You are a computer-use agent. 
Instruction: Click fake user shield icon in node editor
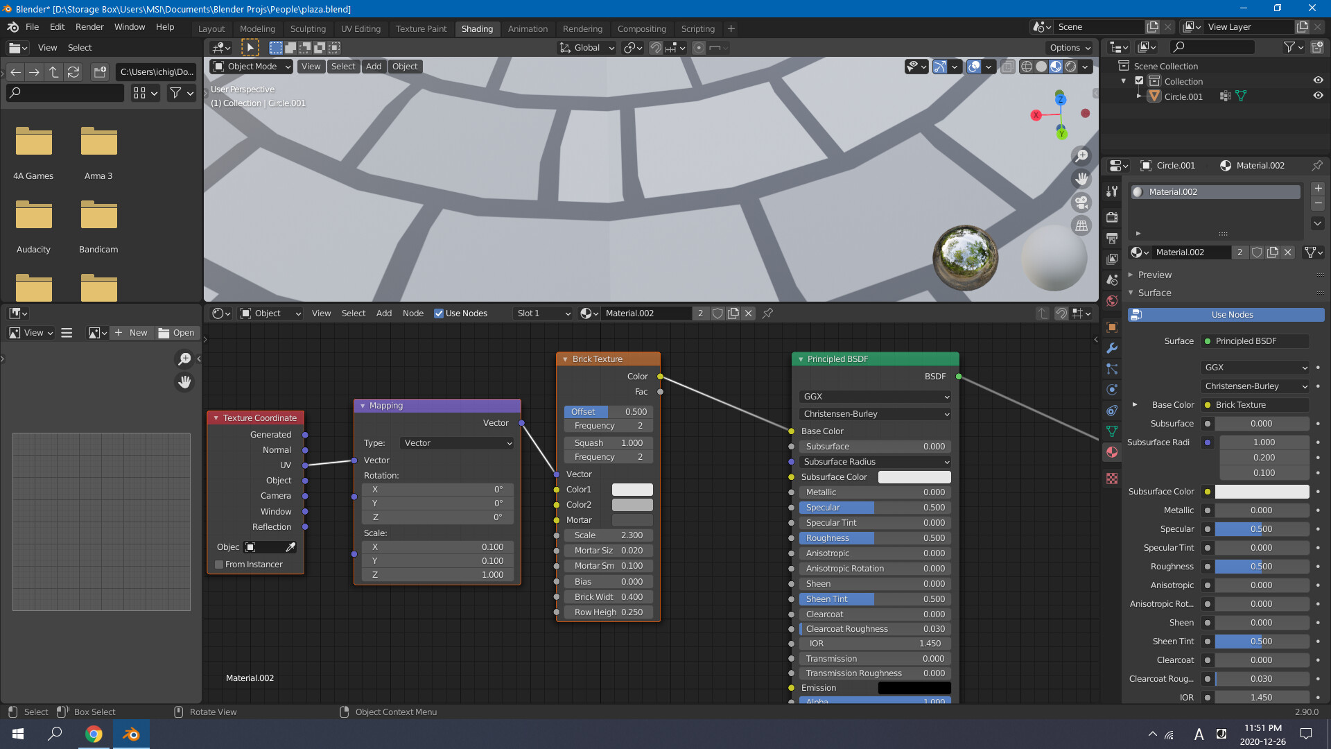coord(717,313)
